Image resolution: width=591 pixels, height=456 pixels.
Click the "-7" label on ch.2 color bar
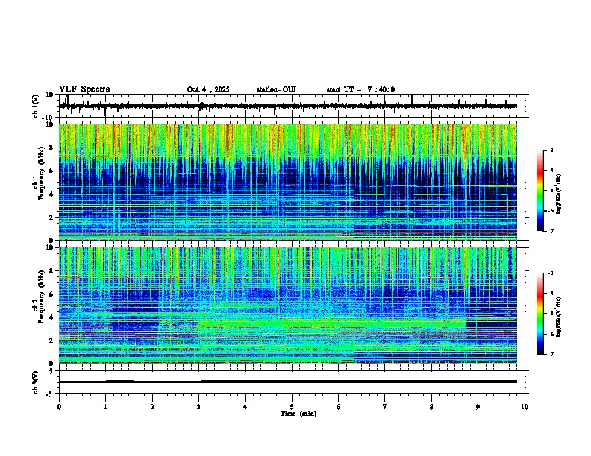551,355
